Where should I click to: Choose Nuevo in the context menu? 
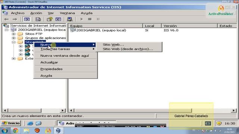[x=65, y=45]
